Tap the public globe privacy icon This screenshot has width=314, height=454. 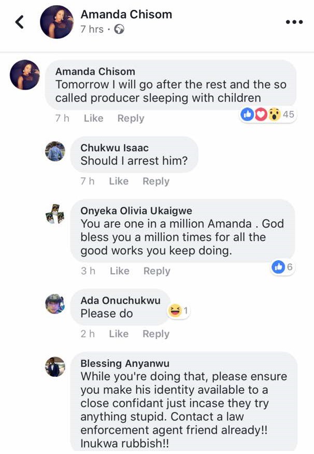[119, 30]
